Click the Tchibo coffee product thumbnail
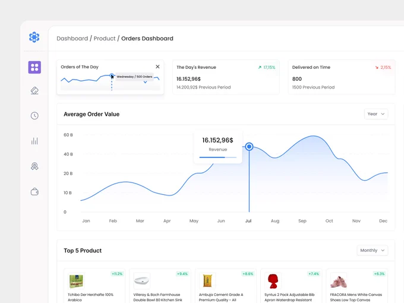This screenshot has height=303, width=404. [76, 281]
